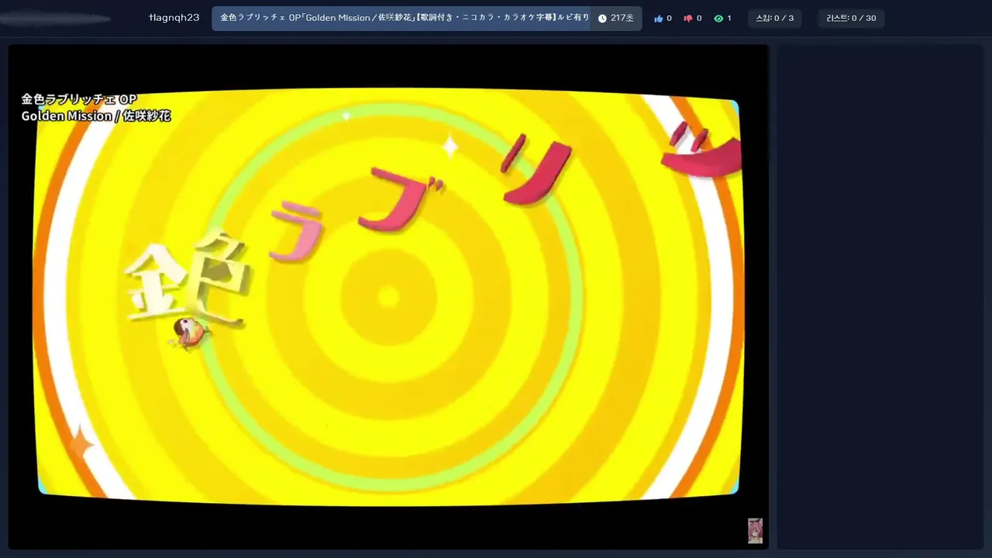Click the 217초 remaining time label

click(622, 18)
